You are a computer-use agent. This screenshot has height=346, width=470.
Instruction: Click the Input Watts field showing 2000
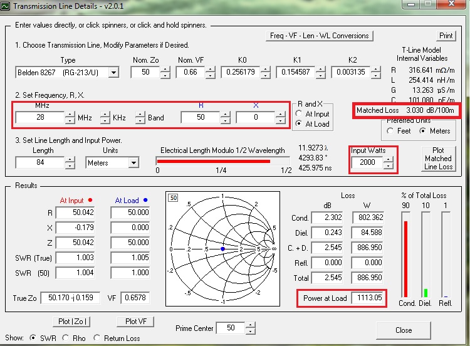(x=367, y=162)
